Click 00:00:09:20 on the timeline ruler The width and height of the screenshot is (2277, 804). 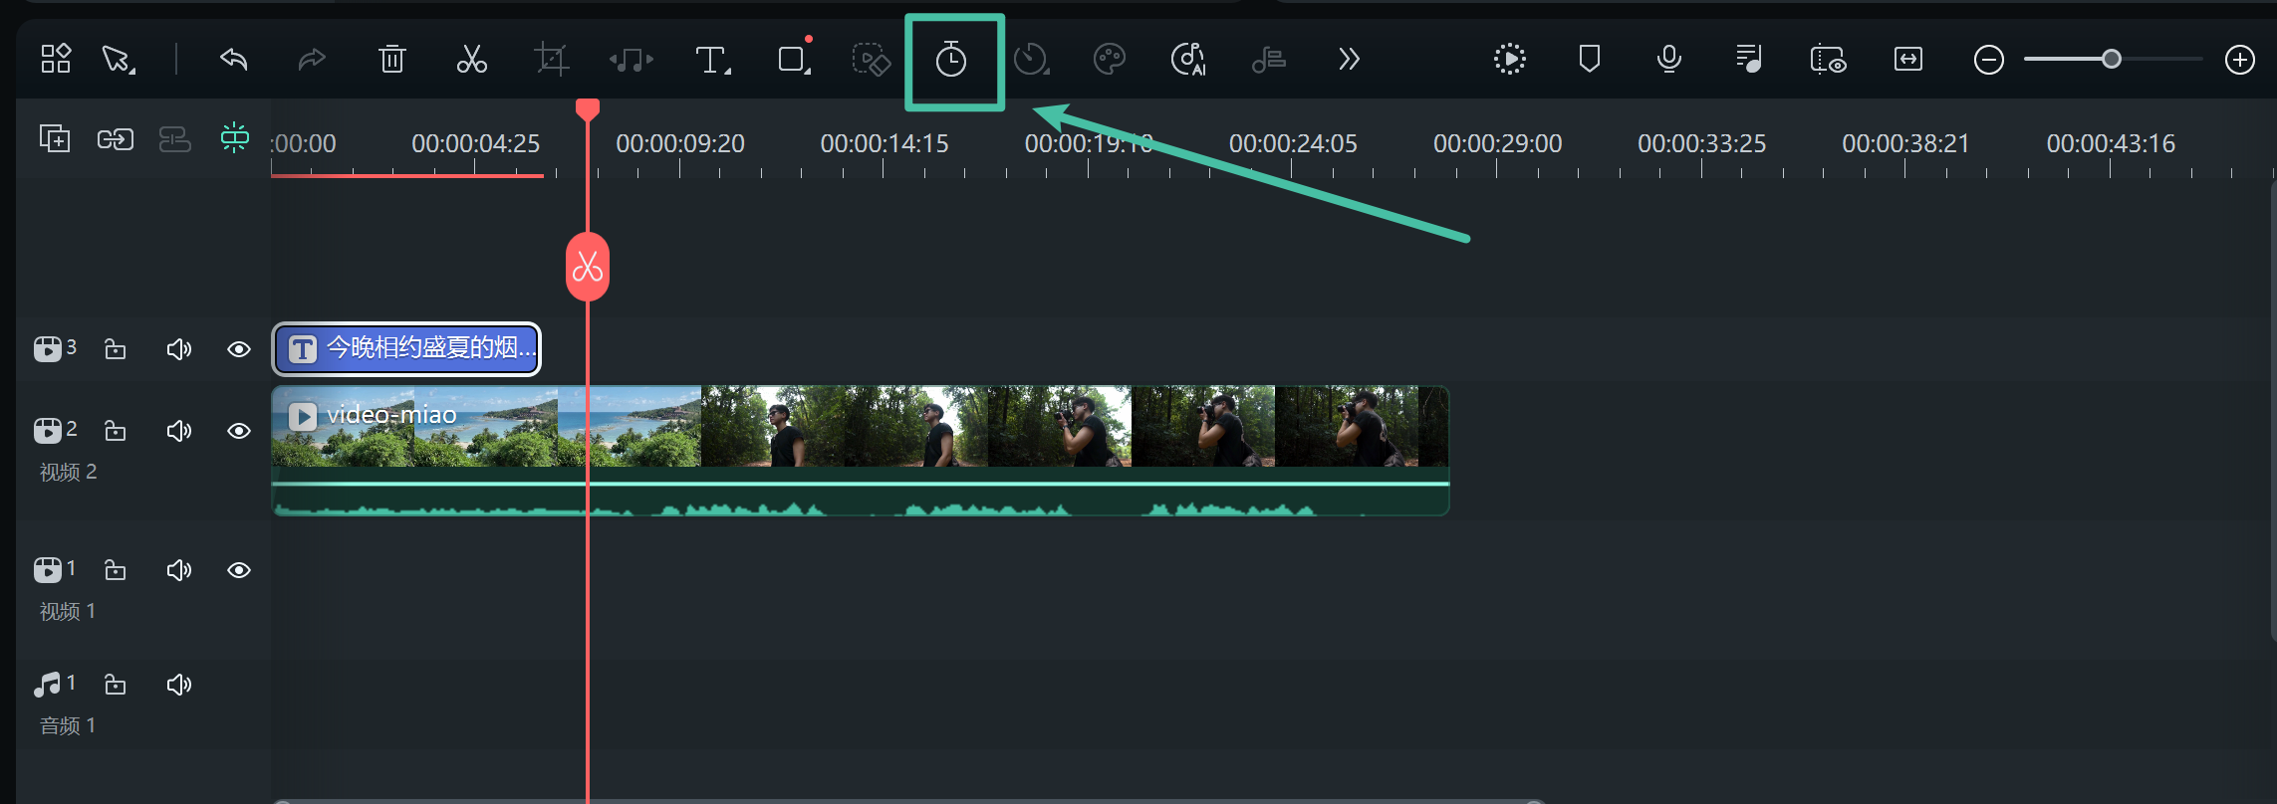680,143
